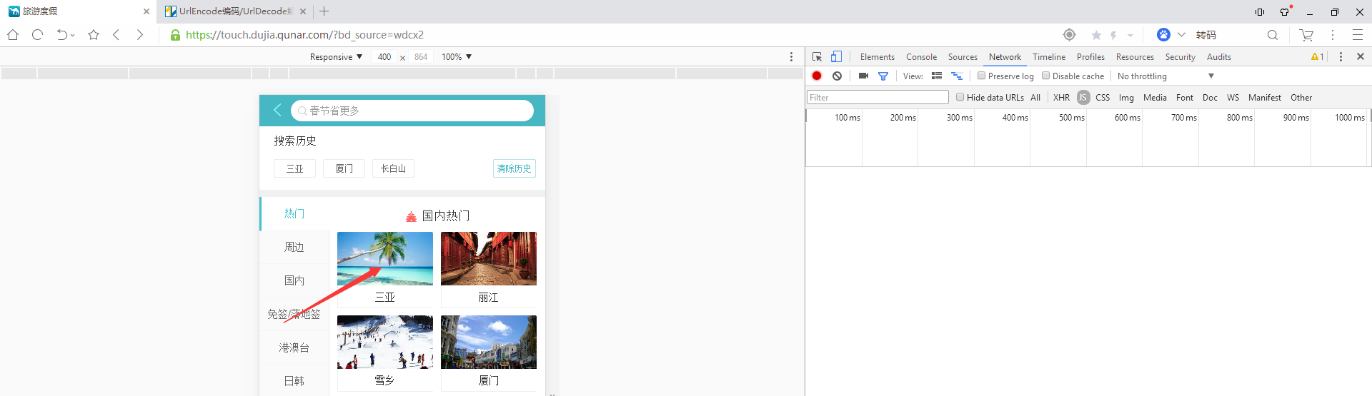Toggle the XHR request type filter
This screenshot has height=396, width=1372.
pyautogui.click(x=1061, y=98)
